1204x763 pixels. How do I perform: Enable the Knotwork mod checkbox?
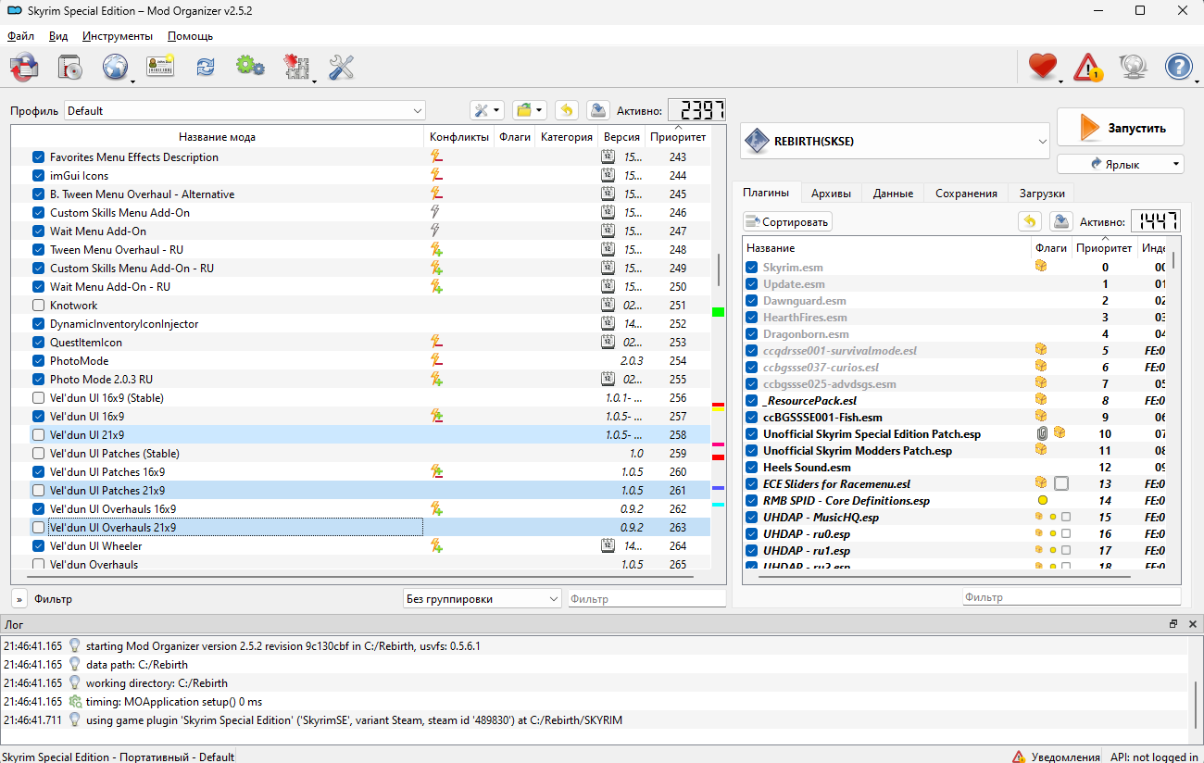pyautogui.click(x=38, y=306)
